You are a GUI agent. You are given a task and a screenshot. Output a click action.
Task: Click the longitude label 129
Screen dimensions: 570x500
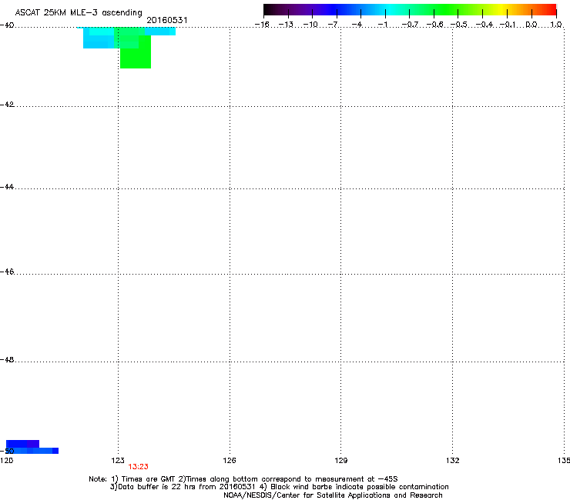tap(341, 461)
